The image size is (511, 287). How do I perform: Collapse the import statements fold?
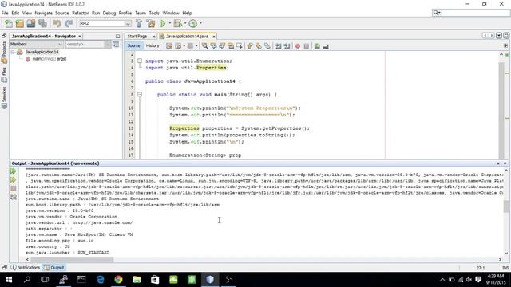(140, 61)
